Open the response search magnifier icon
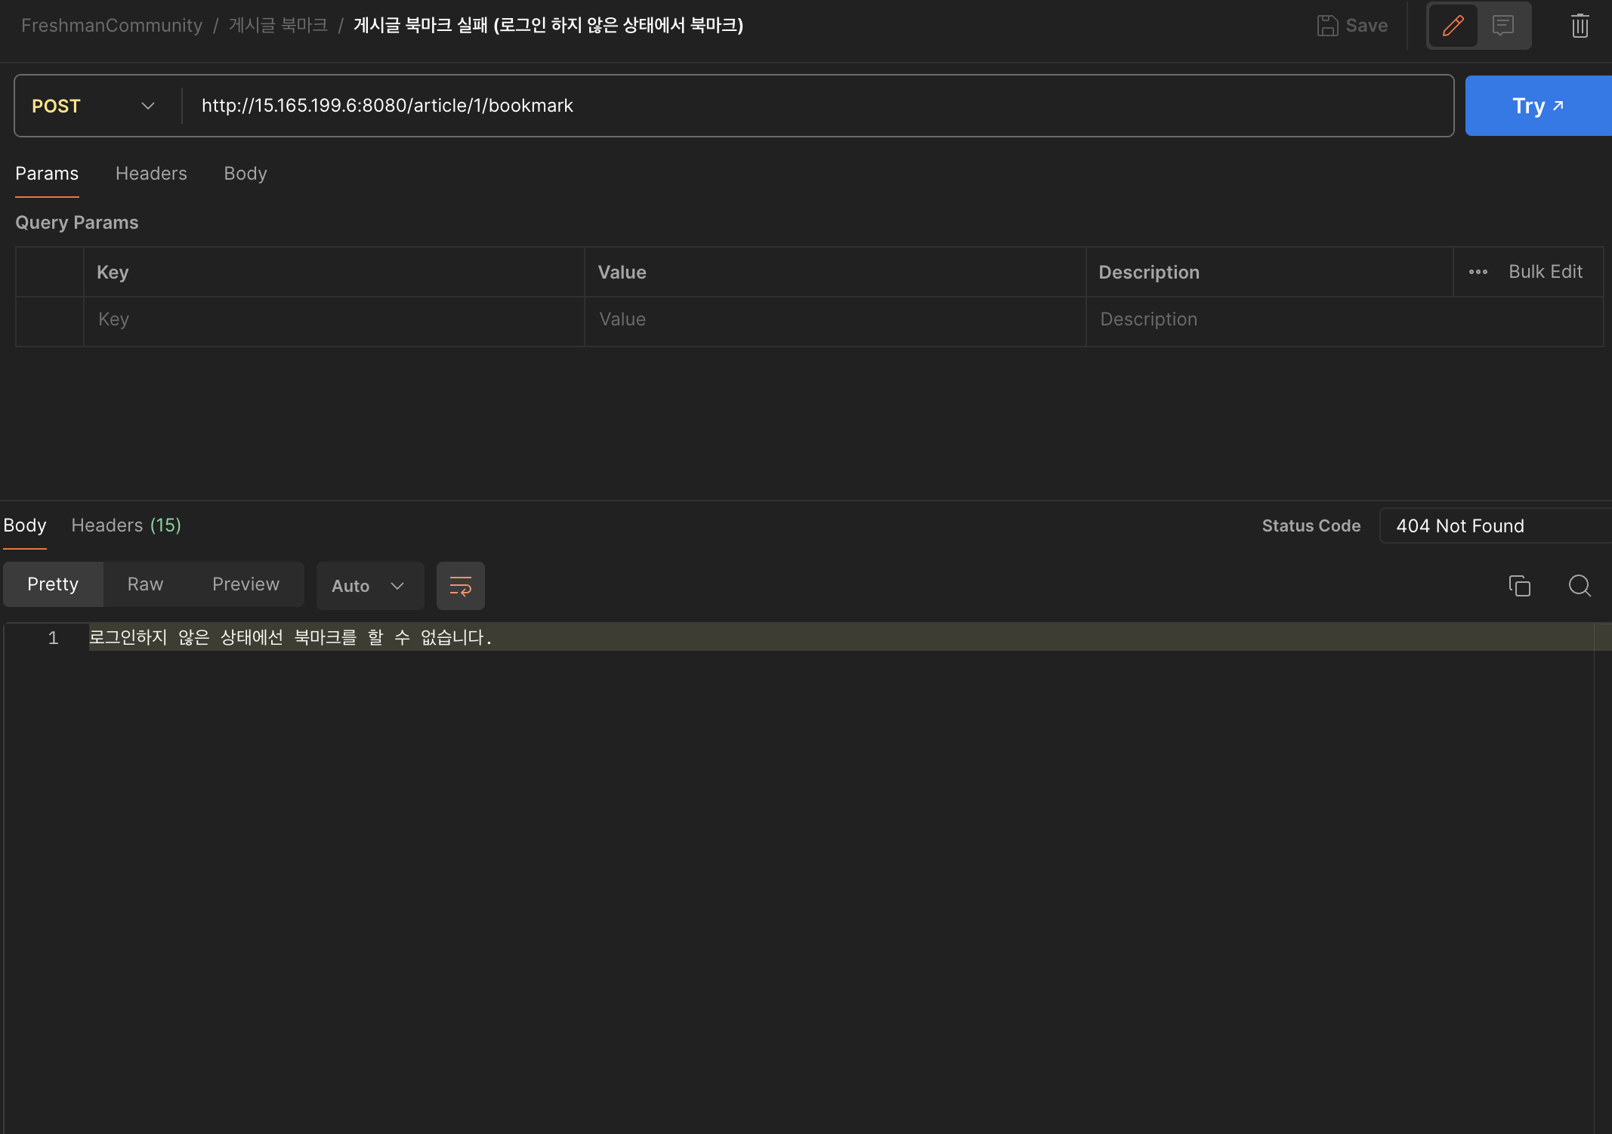The image size is (1612, 1134). point(1579,586)
